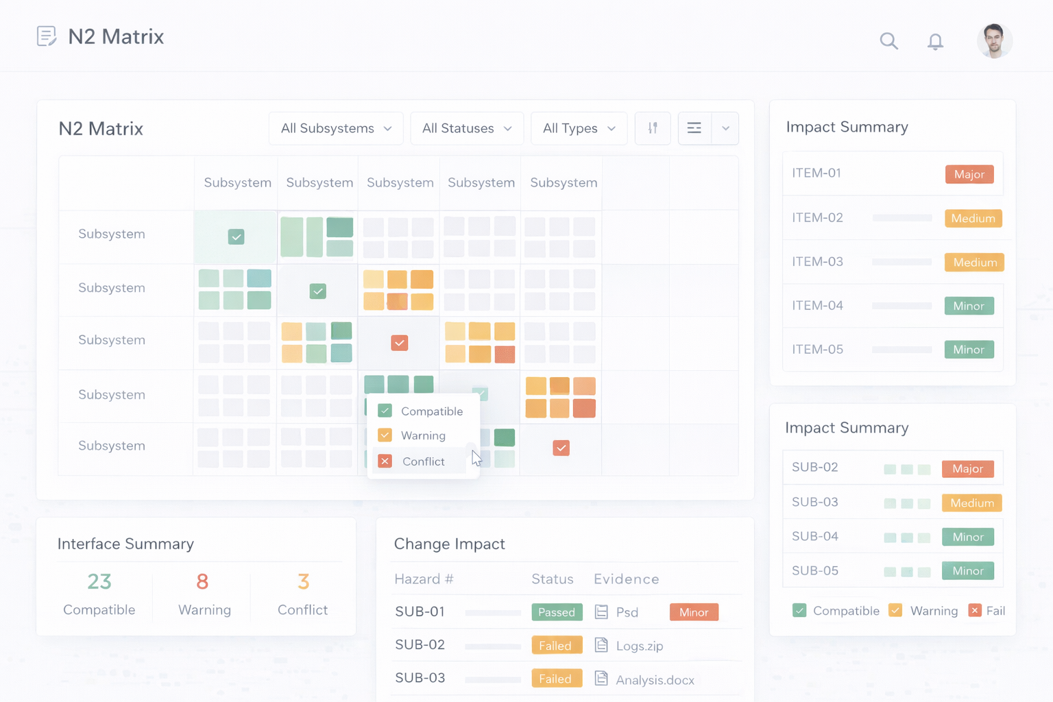Click Passed status badge for SUB-01
Viewport: 1053px width, 702px height.
tap(557, 612)
